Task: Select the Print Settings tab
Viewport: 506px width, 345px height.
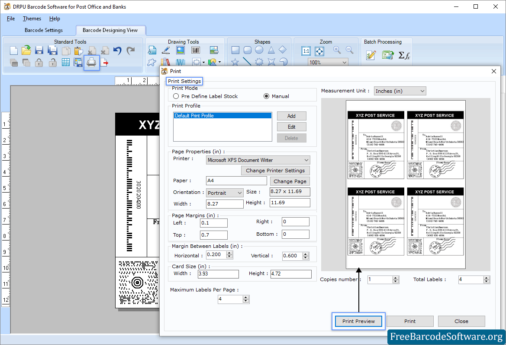Action: pyautogui.click(x=184, y=81)
